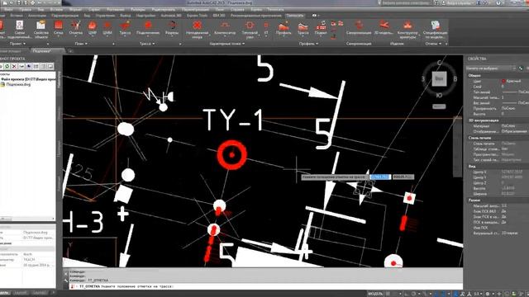Expand the Трасса panel dropdown
The height and width of the screenshot is (297, 529).
tap(147, 44)
